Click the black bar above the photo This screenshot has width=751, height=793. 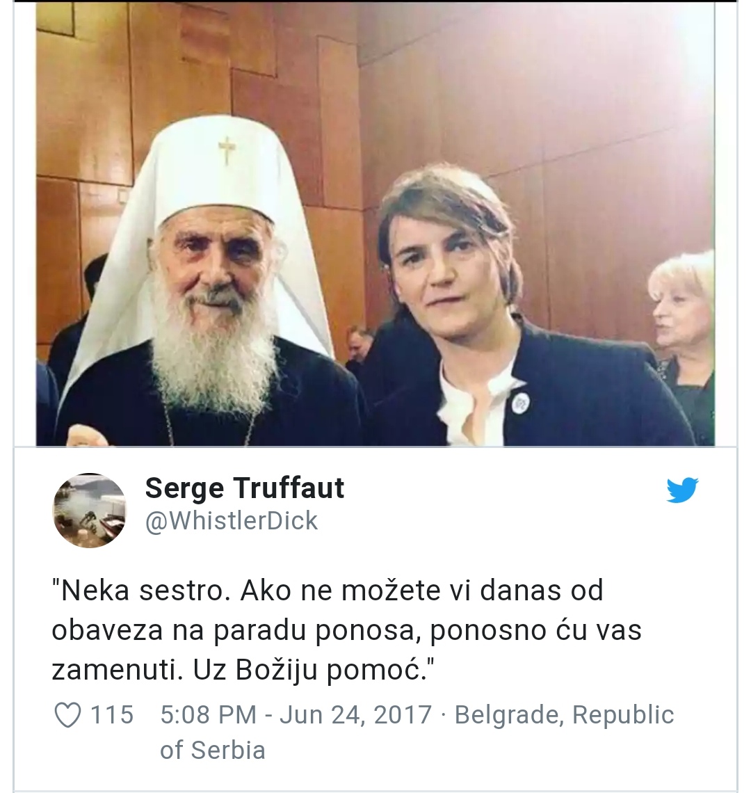(x=375, y=1)
